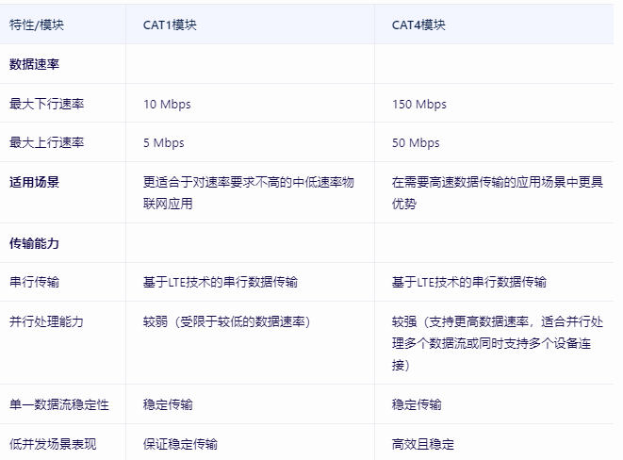623x460 pixels.
Task: Click the 适用场景 row label
Action: click(36, 181)
